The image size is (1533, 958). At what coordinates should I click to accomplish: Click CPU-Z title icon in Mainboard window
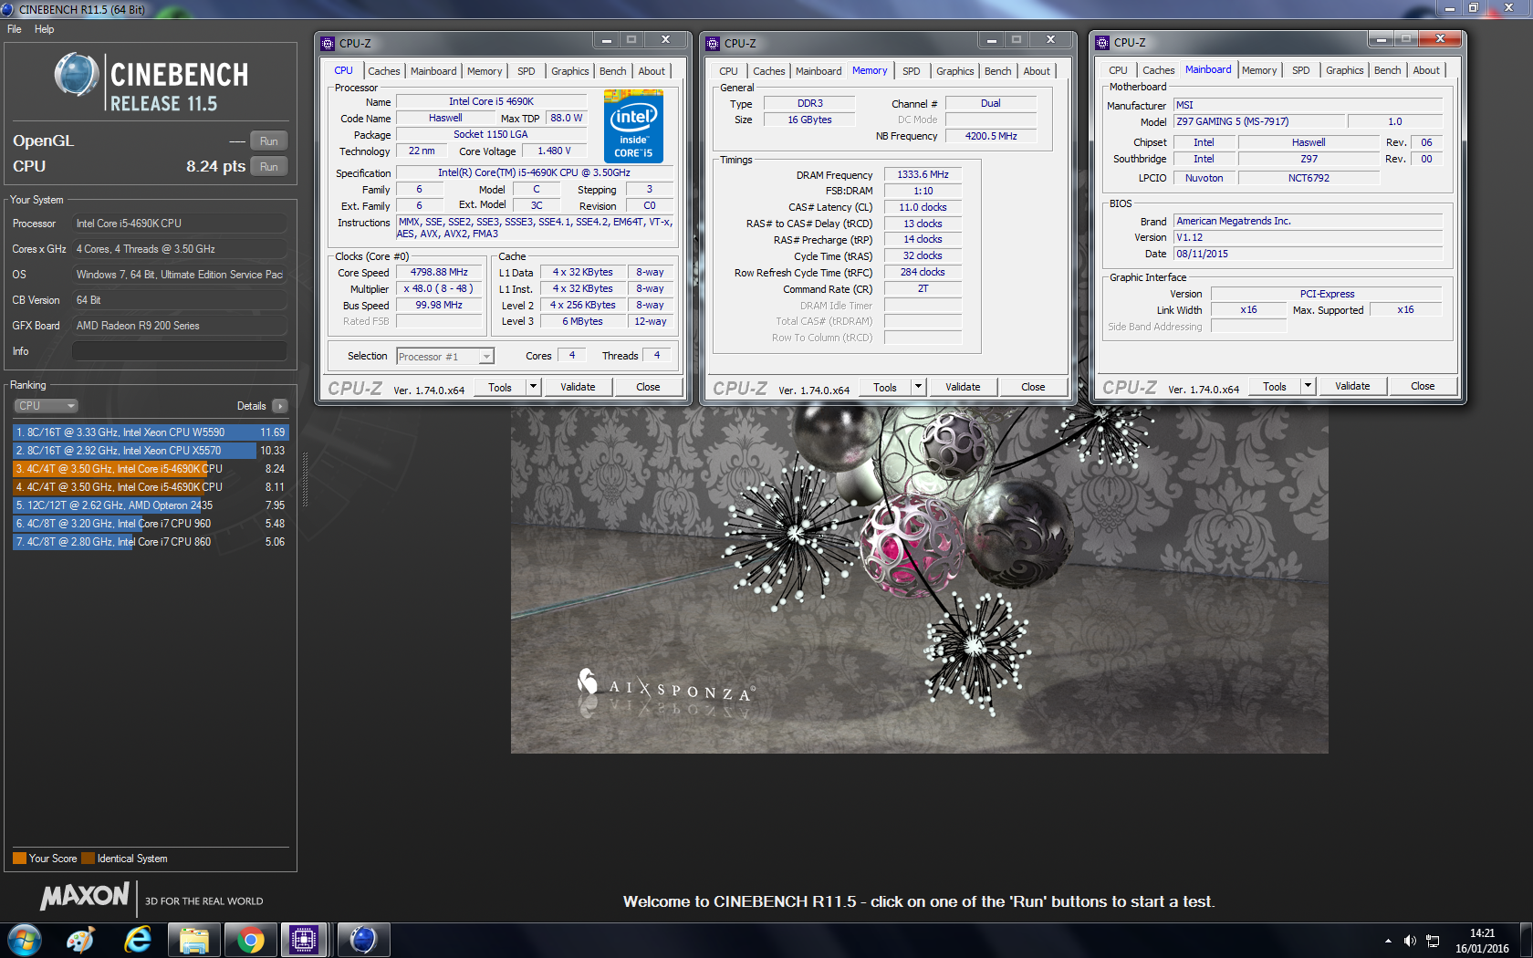(x=1102, y=42)
